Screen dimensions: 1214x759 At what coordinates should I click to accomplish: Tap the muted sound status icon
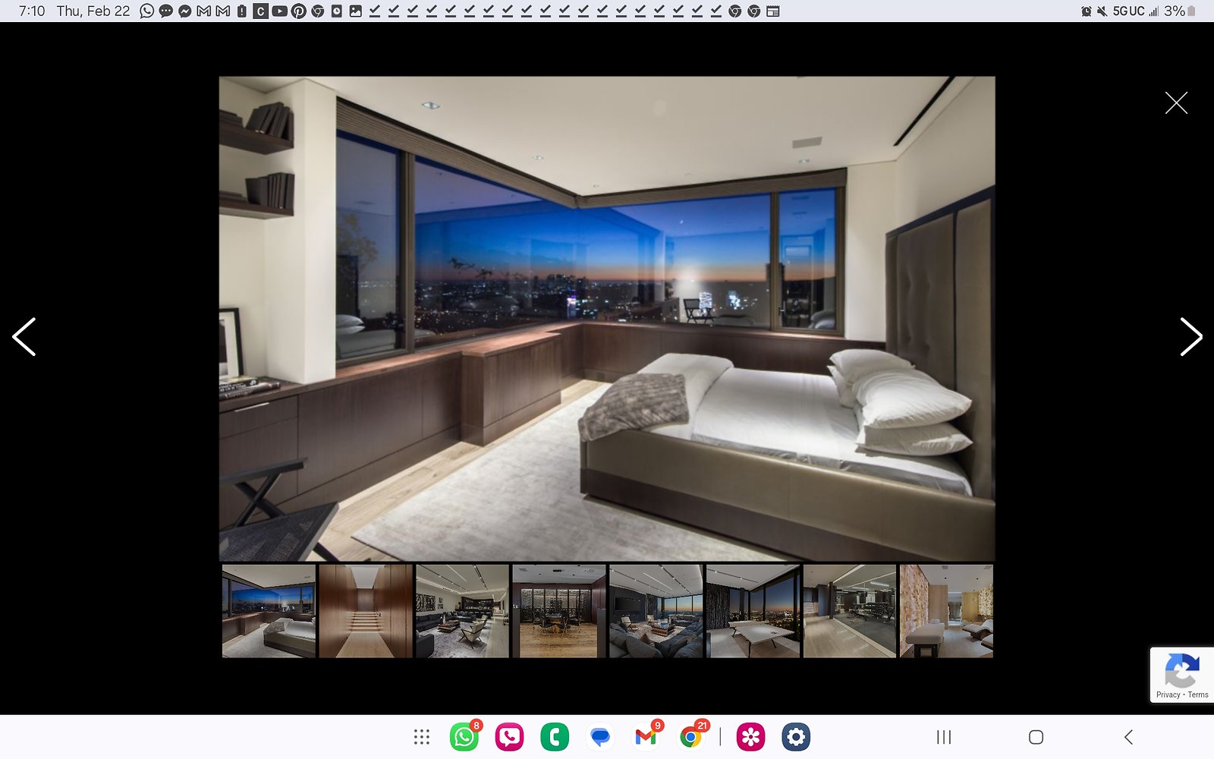coord(1102,11)
